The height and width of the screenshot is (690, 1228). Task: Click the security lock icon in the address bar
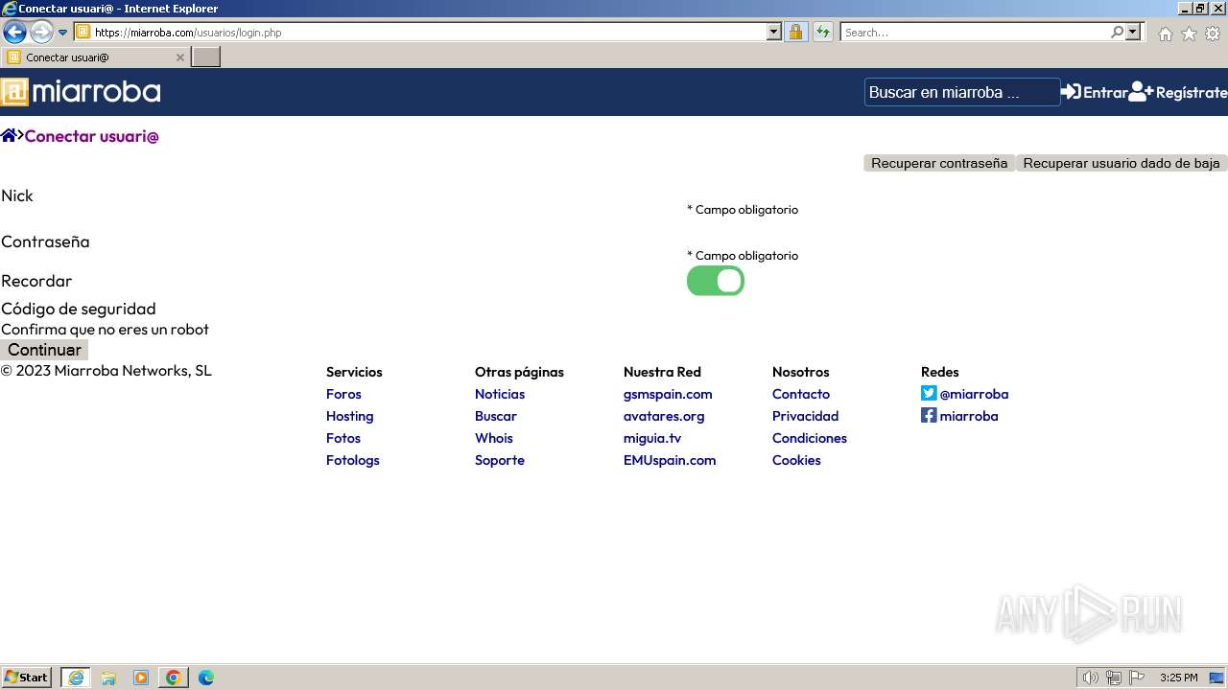coord(795,33)
